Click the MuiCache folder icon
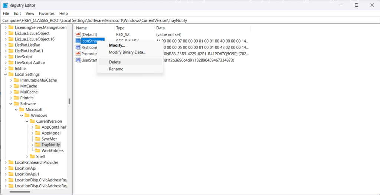Screen dimensions: 380x195 [16, 92]
